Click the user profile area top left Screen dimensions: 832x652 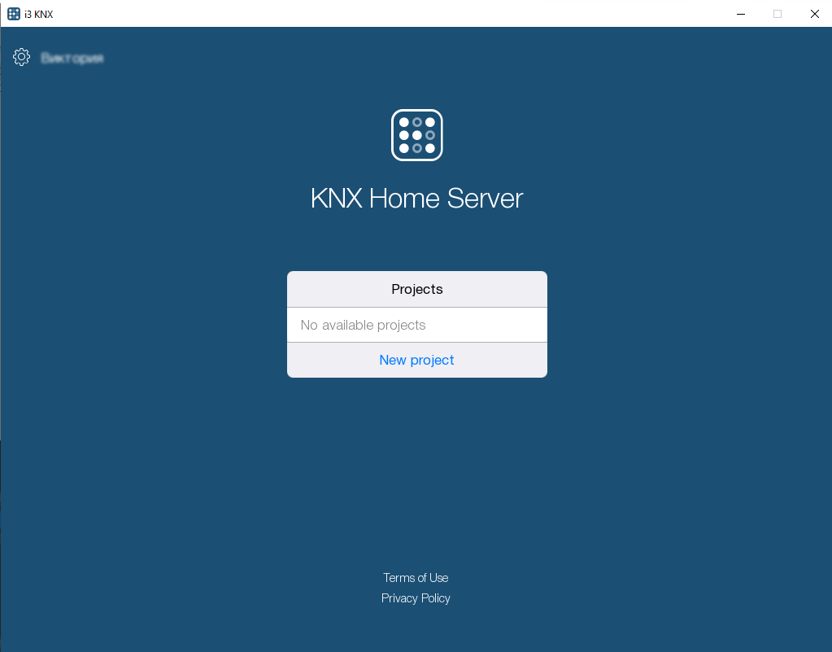[x=57, y=57]
